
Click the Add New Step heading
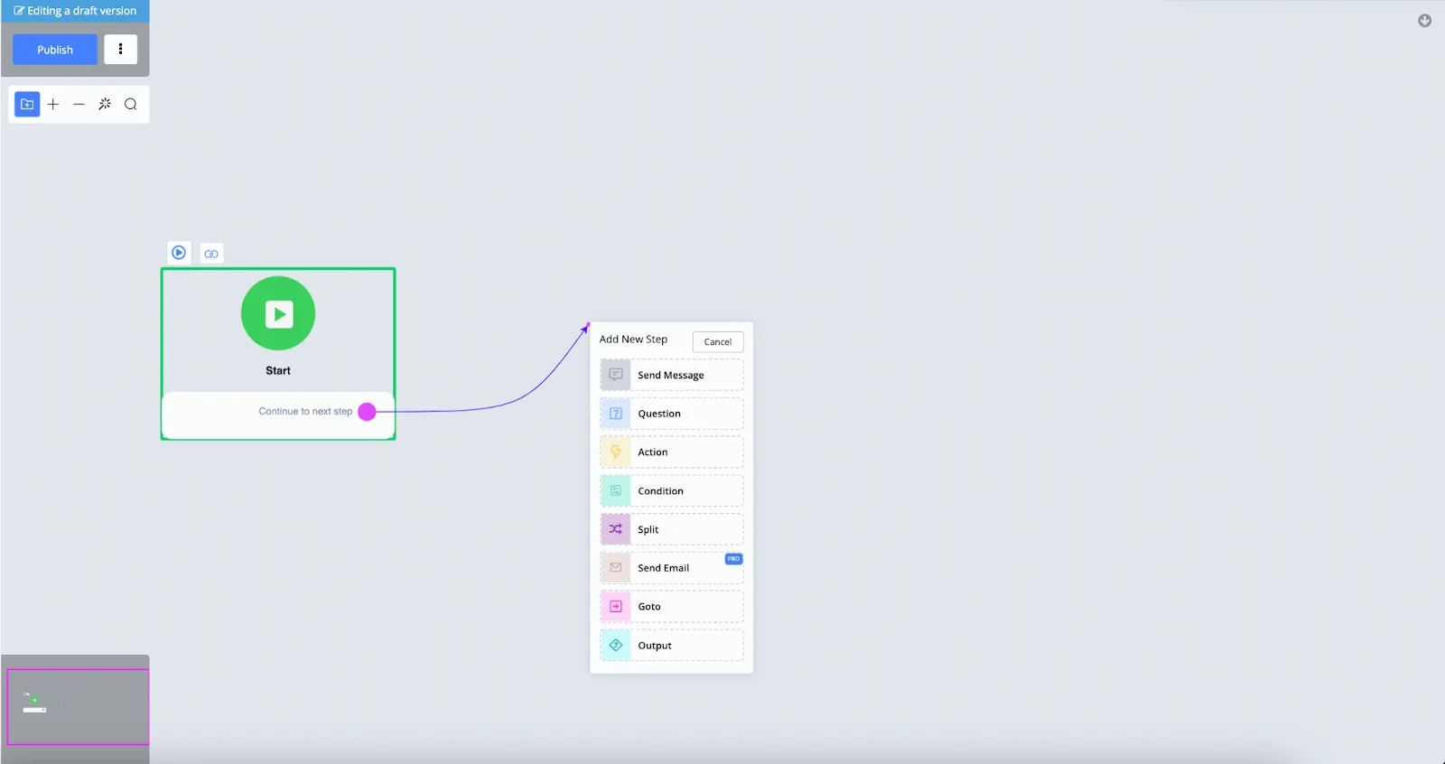point(633,340)
